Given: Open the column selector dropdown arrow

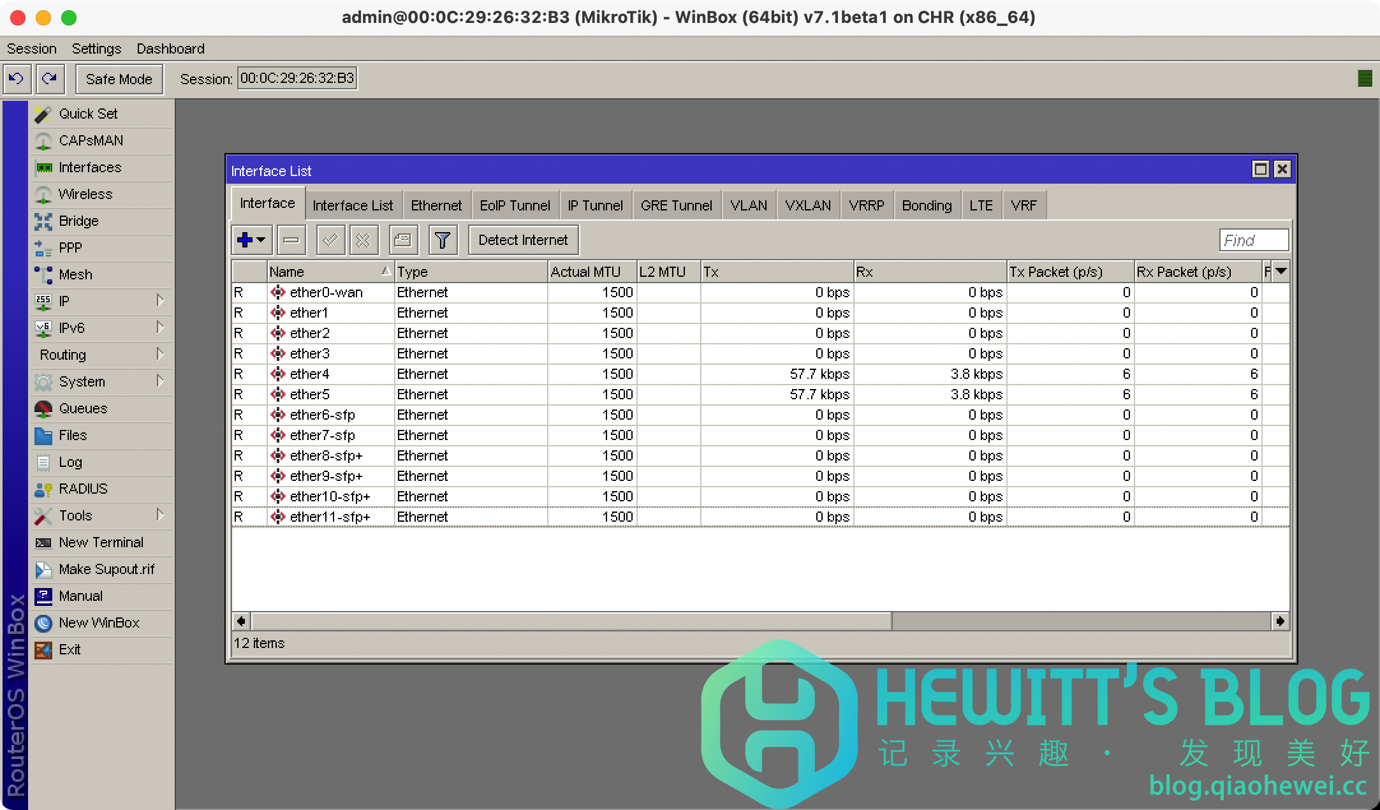Looking at the screenshot, I should click(1281, 272).
